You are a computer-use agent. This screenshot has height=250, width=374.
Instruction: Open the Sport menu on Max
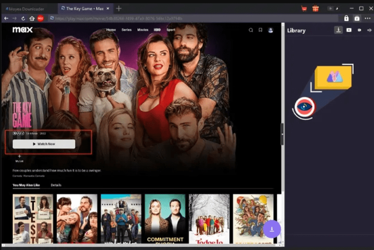171,30
